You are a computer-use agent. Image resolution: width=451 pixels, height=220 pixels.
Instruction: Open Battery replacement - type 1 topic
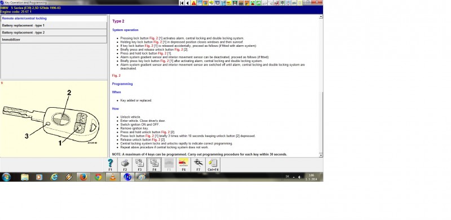click(x=54, y=25)
